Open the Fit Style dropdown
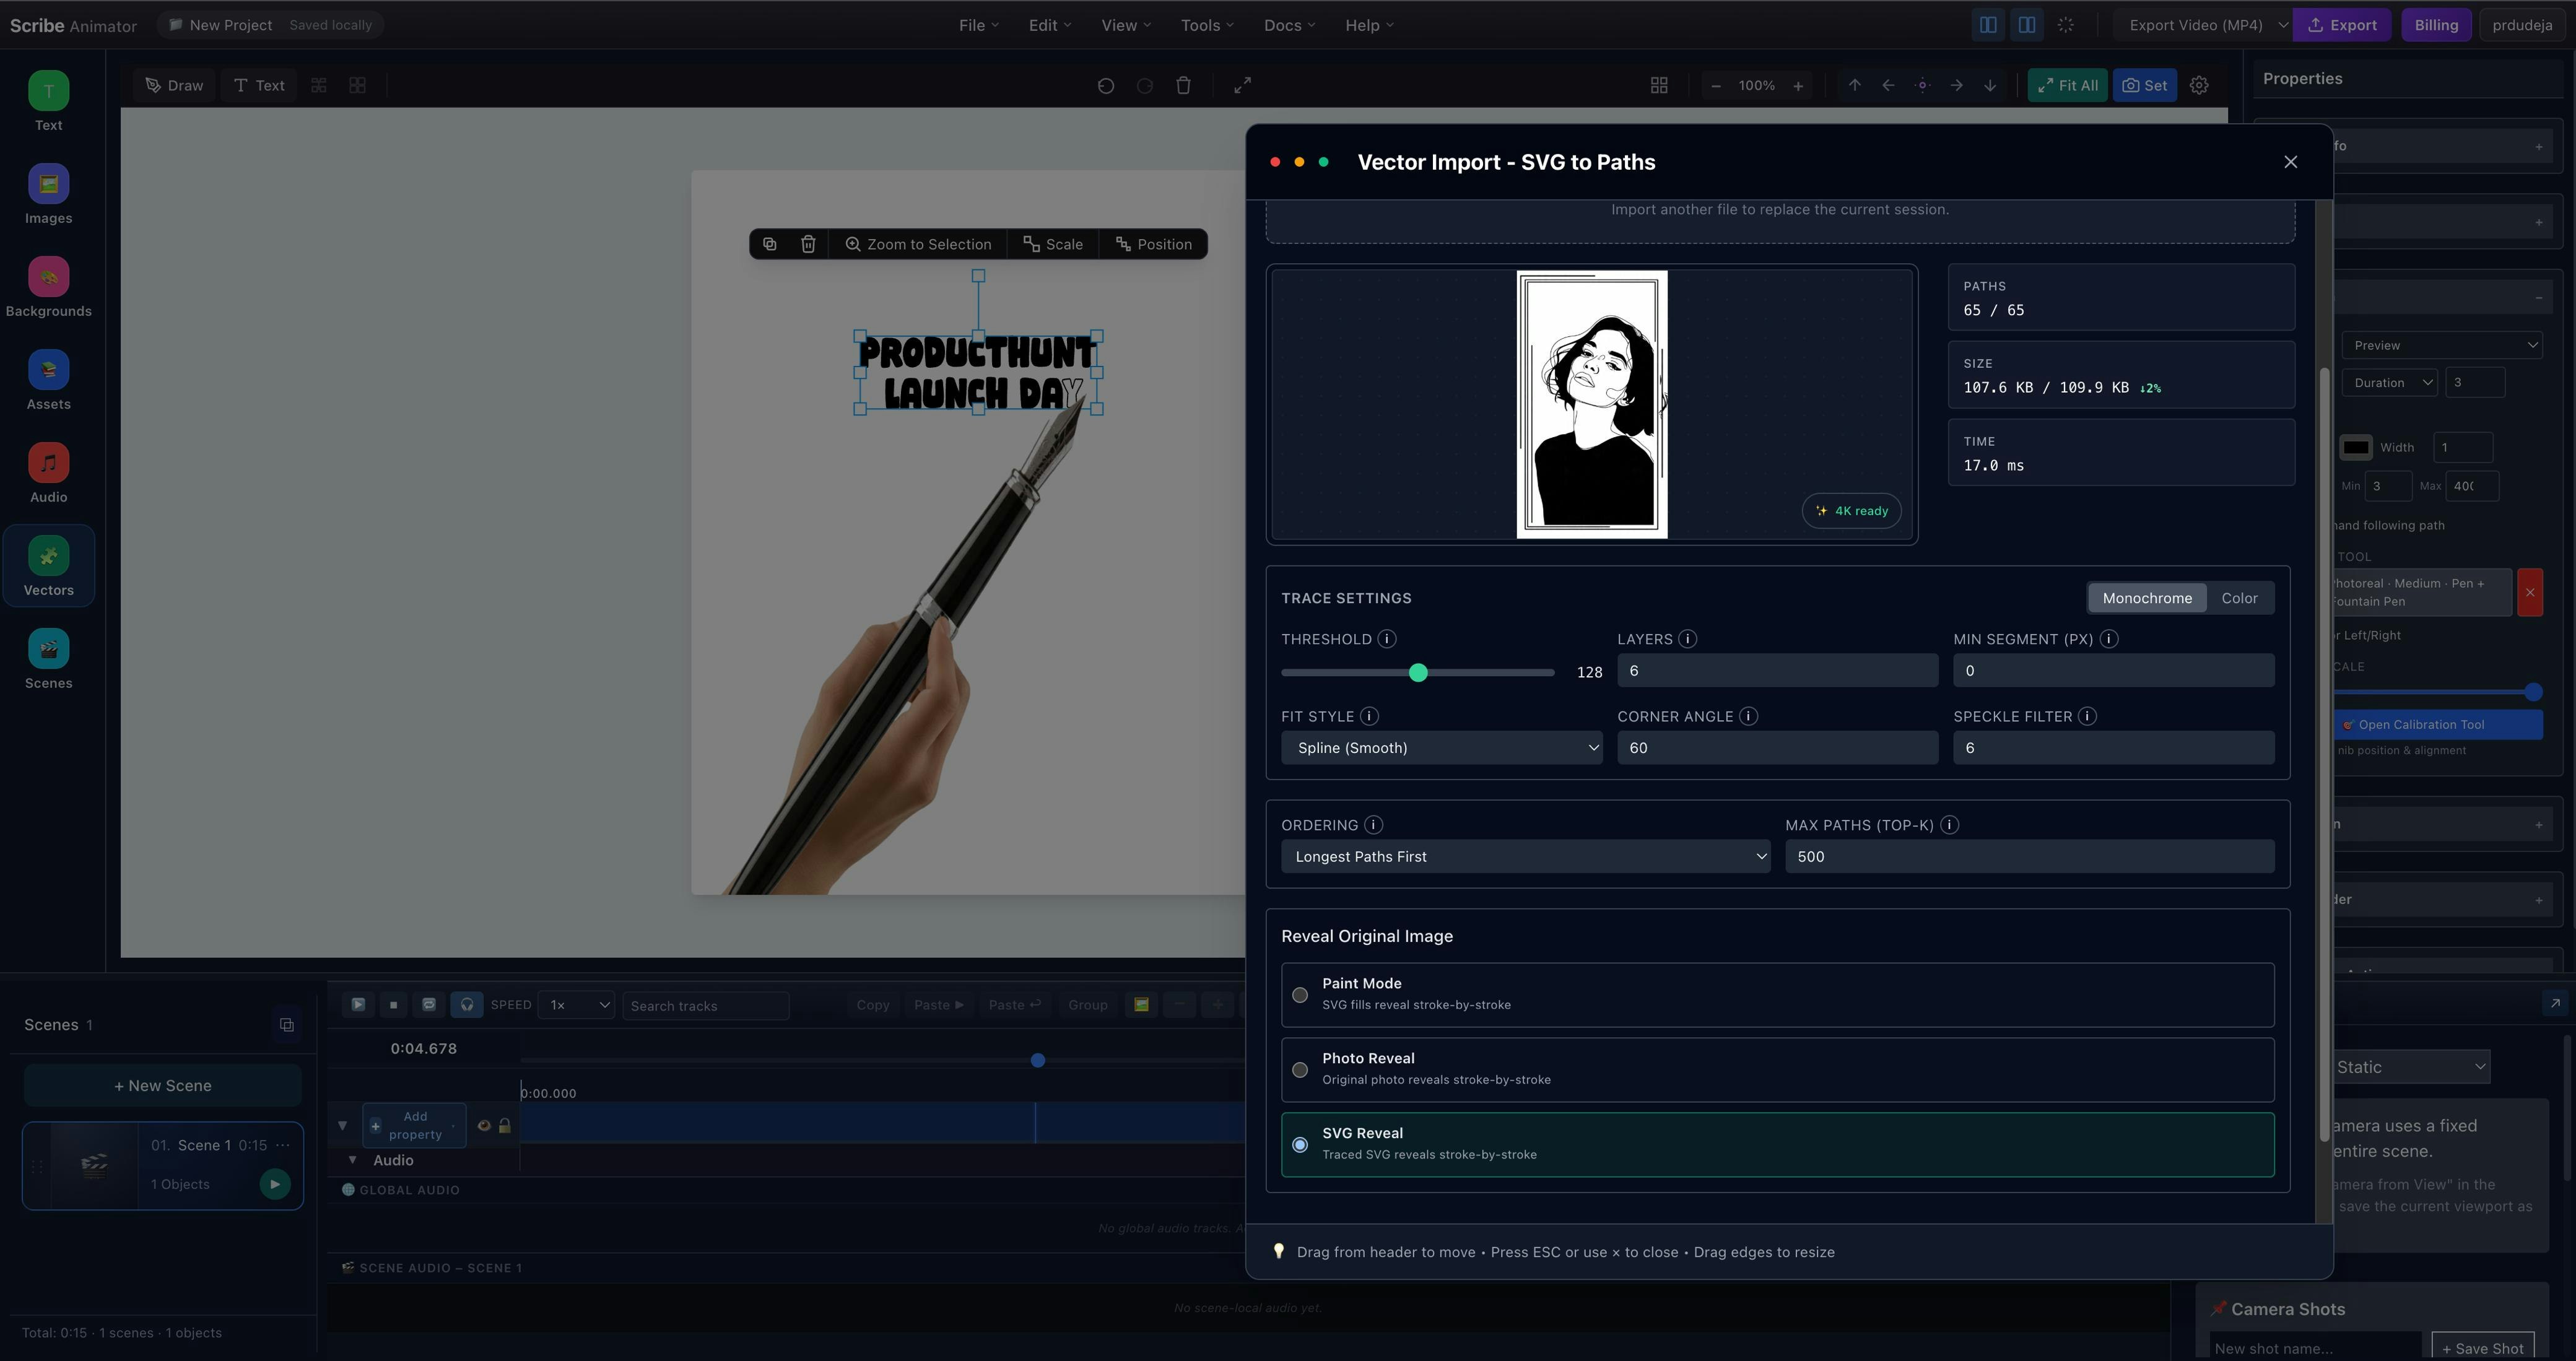Screen dimensions: 2576x1361 coord(1441,748)
